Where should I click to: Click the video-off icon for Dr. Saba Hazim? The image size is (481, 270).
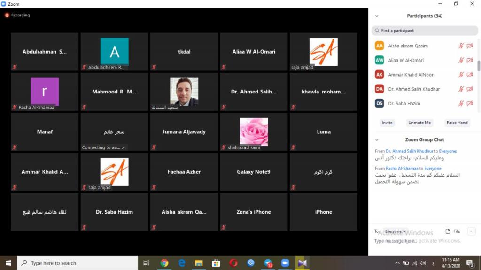point(469,103)
